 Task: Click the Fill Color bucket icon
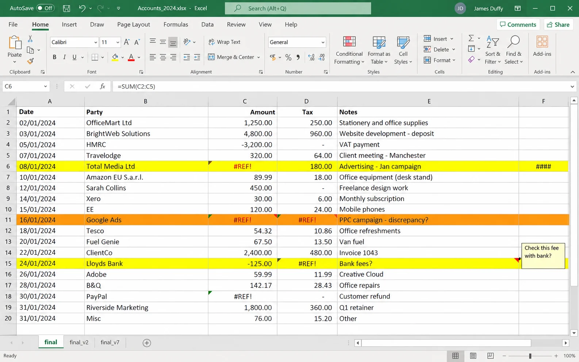115,57
